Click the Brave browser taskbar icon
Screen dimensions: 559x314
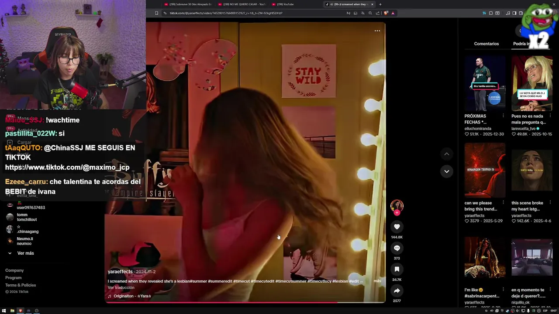pyautogui.click(x=20, y=311)
